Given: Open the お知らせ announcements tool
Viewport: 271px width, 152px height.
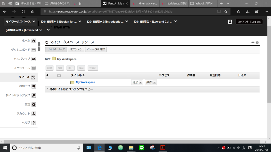Looking at the screenshot, I should (34, 86).
